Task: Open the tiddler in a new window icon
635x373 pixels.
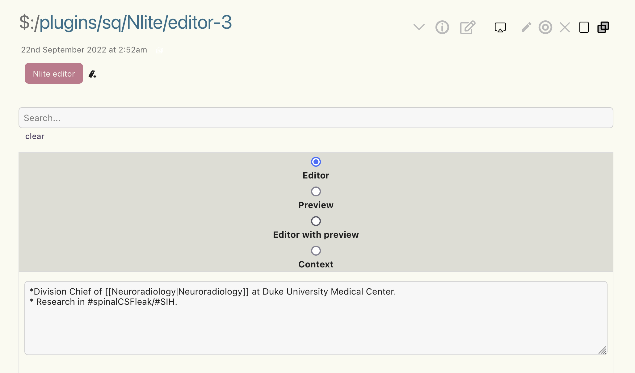Action: pyautogui.click(x=500, y=27)
